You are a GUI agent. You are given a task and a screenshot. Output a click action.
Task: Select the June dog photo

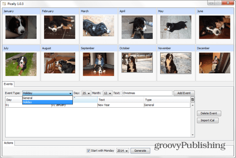215,27
